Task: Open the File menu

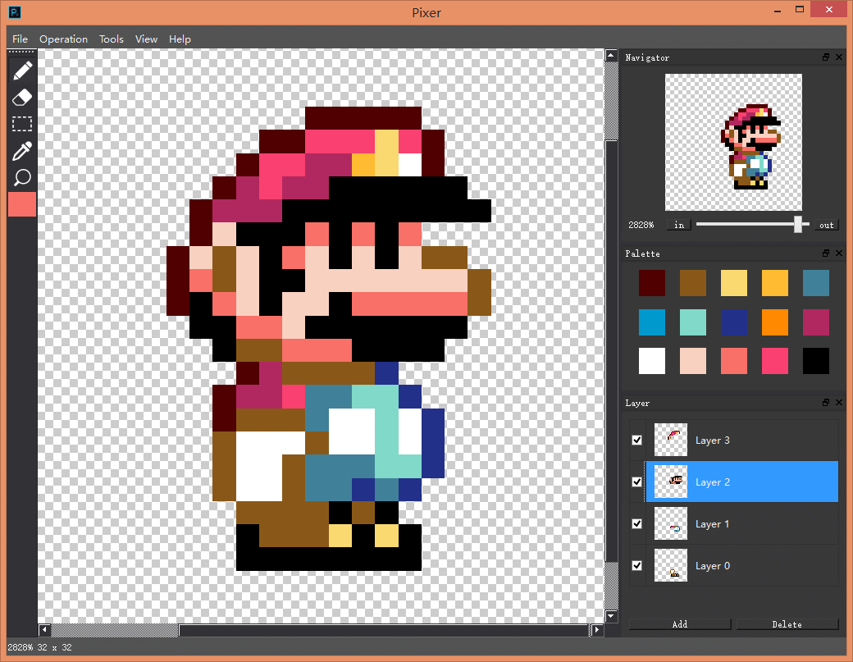Action: 20,39
